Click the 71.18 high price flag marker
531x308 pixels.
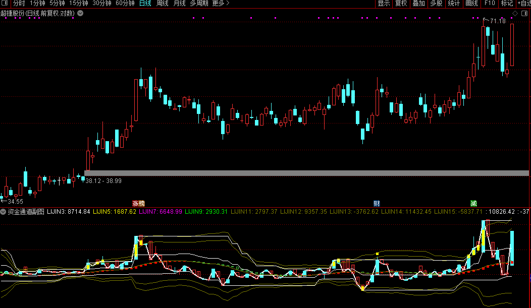pos(497,21)
